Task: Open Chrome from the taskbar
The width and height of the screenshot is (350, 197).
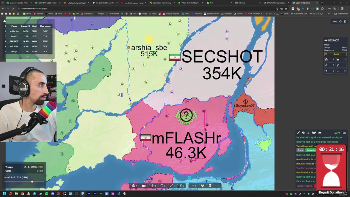Action: 22,194
